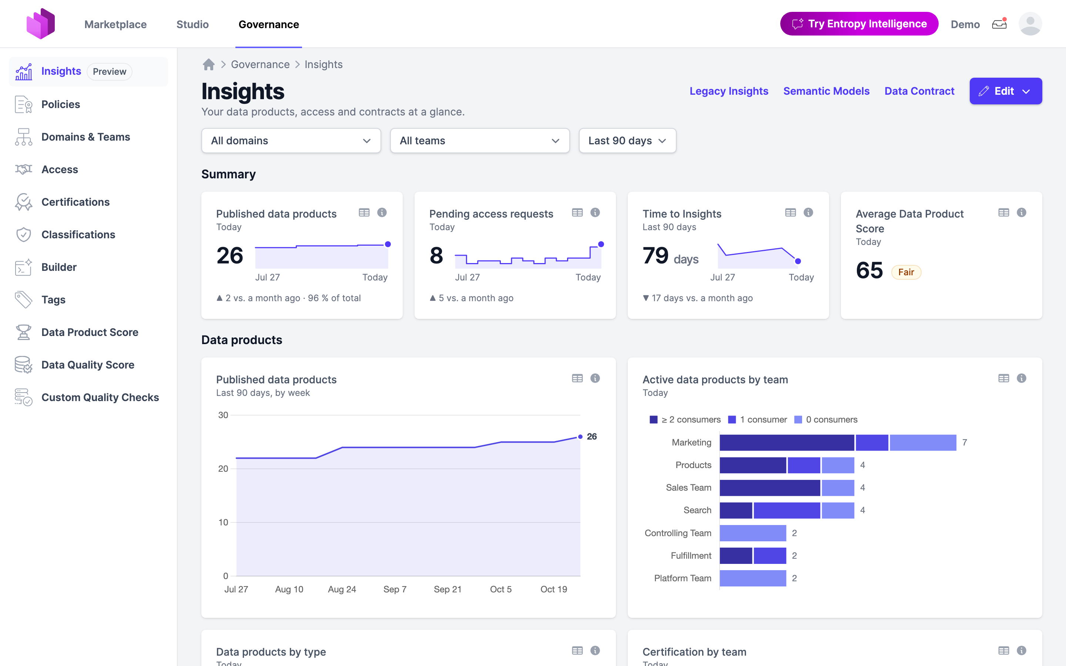1066x666 pixels.
Task: Open Classifications in the sidebar
Action: 88,235
